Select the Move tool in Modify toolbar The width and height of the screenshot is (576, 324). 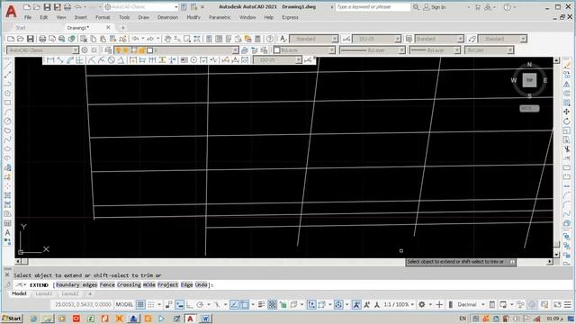coord(567,112)
